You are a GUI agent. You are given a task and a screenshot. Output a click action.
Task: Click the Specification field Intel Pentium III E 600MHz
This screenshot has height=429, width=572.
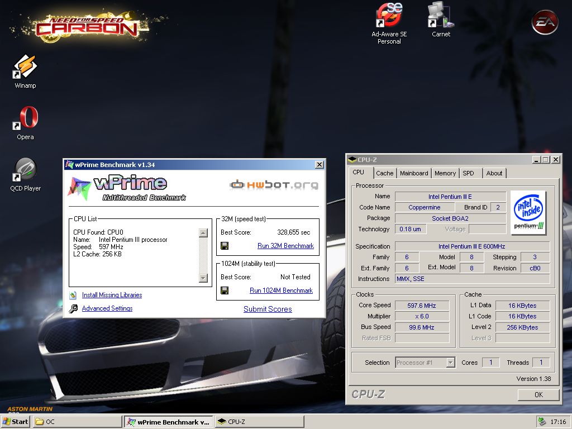click(472, 246)
